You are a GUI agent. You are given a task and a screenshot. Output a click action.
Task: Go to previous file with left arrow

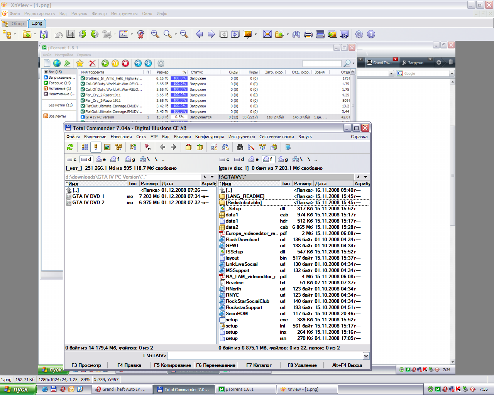199,34
